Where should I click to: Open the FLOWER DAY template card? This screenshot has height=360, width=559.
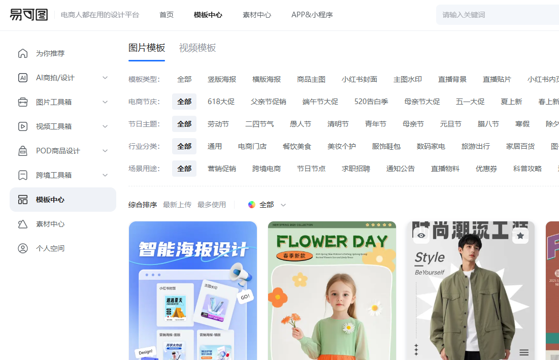coord(332,290)
